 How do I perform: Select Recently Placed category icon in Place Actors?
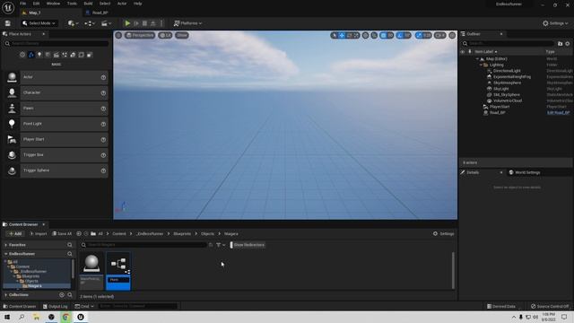22,55
